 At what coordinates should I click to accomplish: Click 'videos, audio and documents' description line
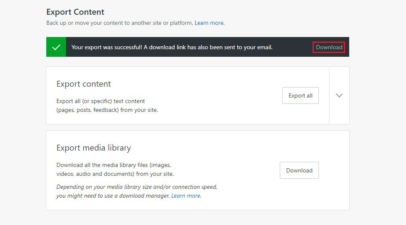tap(115, 174)
